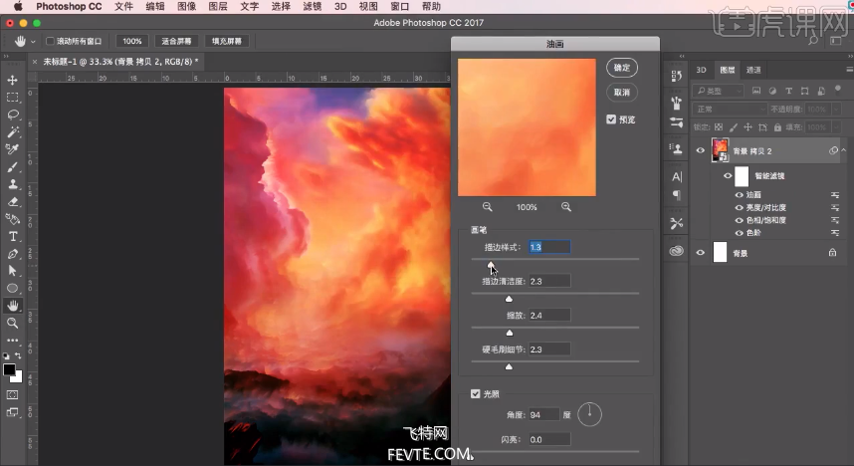Screen dimensions: 854x466
Task: Open the Layers panel menu
Action: tap(849, 70)
